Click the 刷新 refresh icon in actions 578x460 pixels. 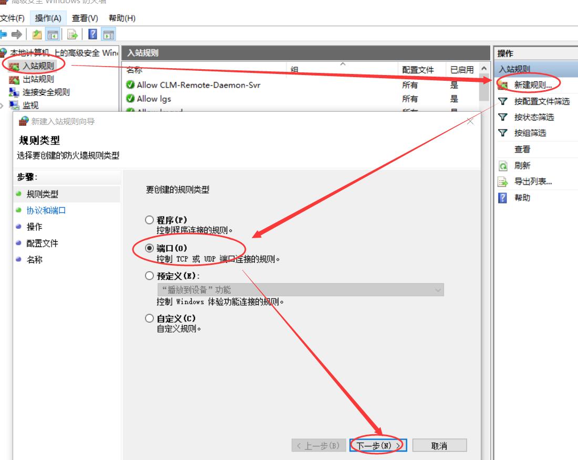(503, 166)
